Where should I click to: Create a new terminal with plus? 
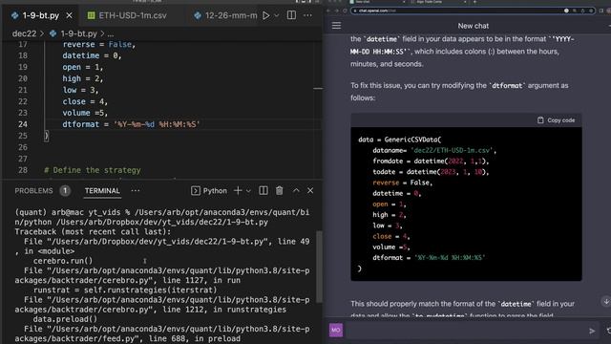point(238,191)
